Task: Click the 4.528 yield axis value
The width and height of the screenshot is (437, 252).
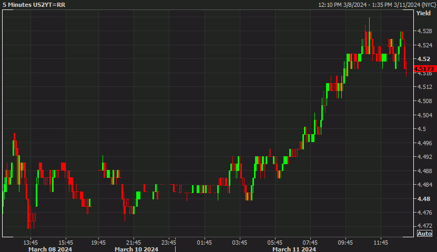Action: 424,31
